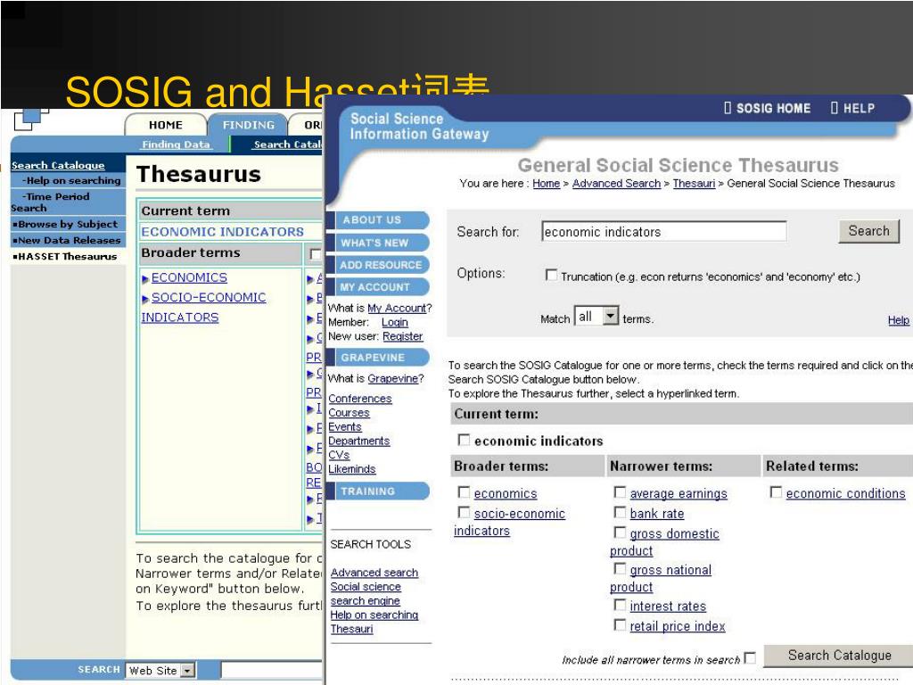Click the SOSIG HOME icon link

coord(767,108)
